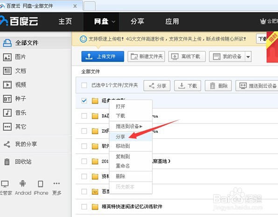Click the 更多 three-dot icon
This screenshot has height=217, width=278.
(x=56, y=183)
